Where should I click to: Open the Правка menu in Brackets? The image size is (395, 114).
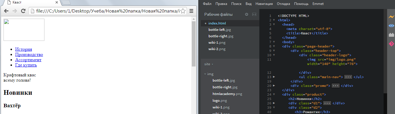click(x=221, y=4)
